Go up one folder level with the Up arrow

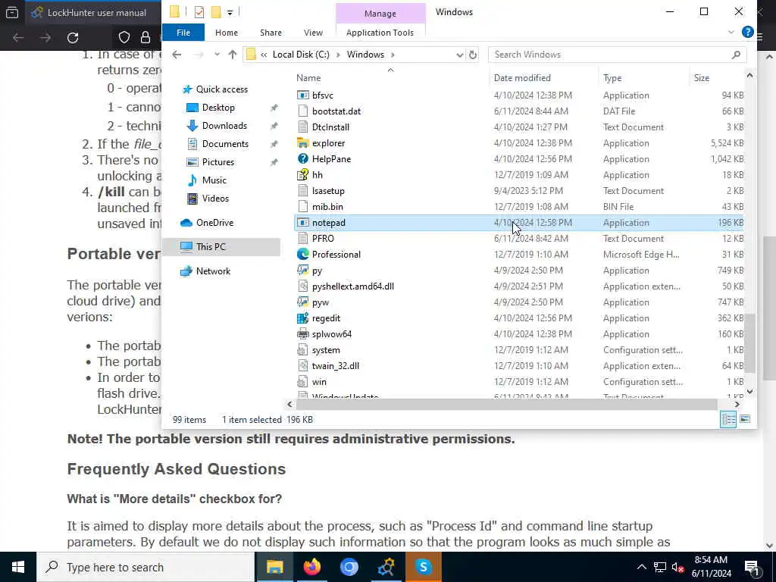[233, 55]
